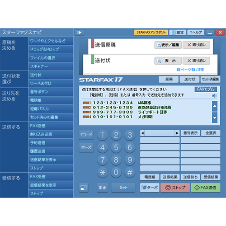
Task: Open STARFAXアシスタント
Action: [151, 33]
